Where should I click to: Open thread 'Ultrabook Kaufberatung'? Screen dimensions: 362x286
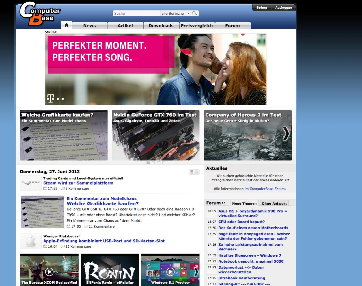pyautogui.click(x=242, y=278)
